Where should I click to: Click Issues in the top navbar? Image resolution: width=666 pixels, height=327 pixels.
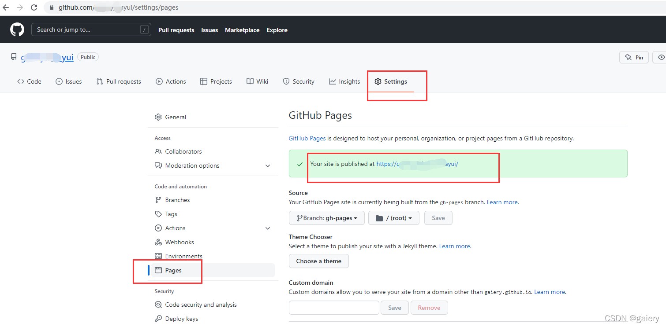(x=210, y=30)
